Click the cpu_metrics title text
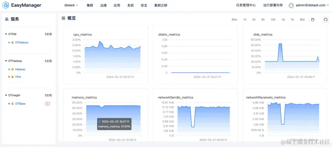Image resolution: width=332 pixels, height=147 pixels. tap(83, 34)
